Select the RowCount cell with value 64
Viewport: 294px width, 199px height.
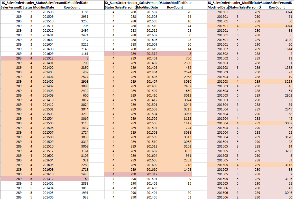175,16
